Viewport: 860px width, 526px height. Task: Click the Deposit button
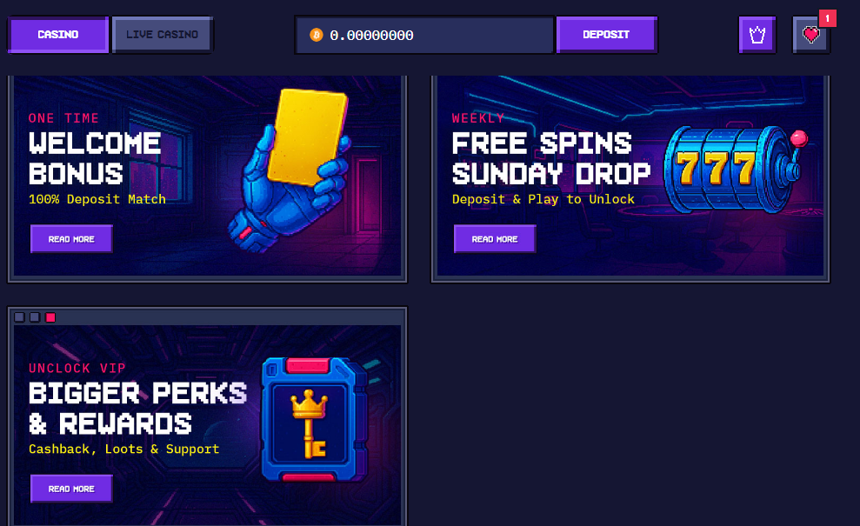[x=606, y=35]
